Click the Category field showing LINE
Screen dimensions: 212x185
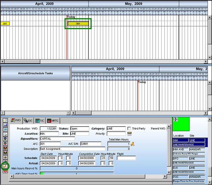tap(116, 129)
